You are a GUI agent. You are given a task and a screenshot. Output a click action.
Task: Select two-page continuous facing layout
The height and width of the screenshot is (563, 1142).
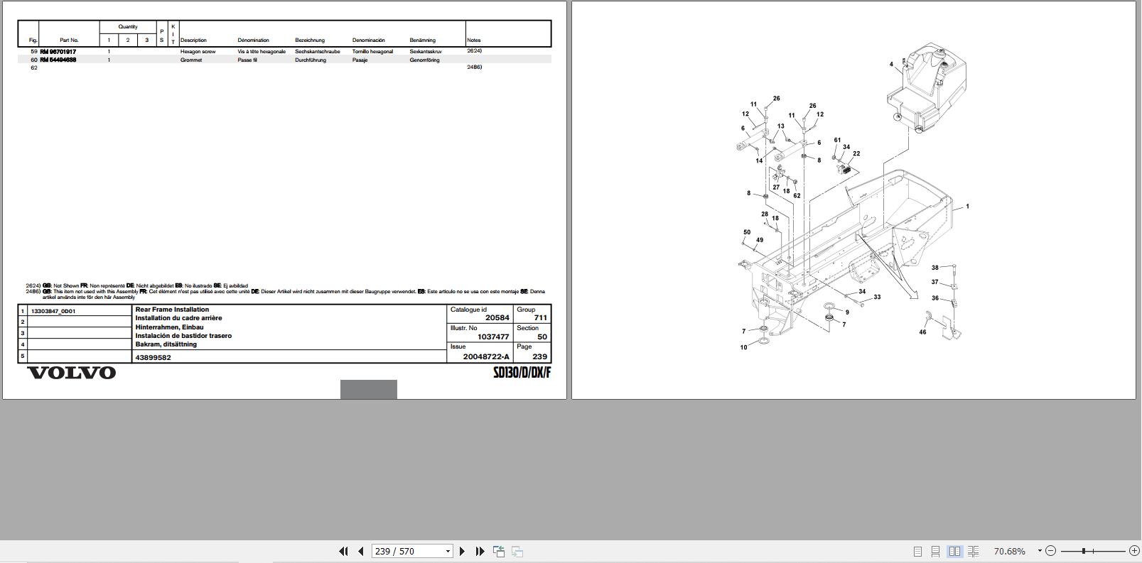pyautogui.click(x=973, y=551)
